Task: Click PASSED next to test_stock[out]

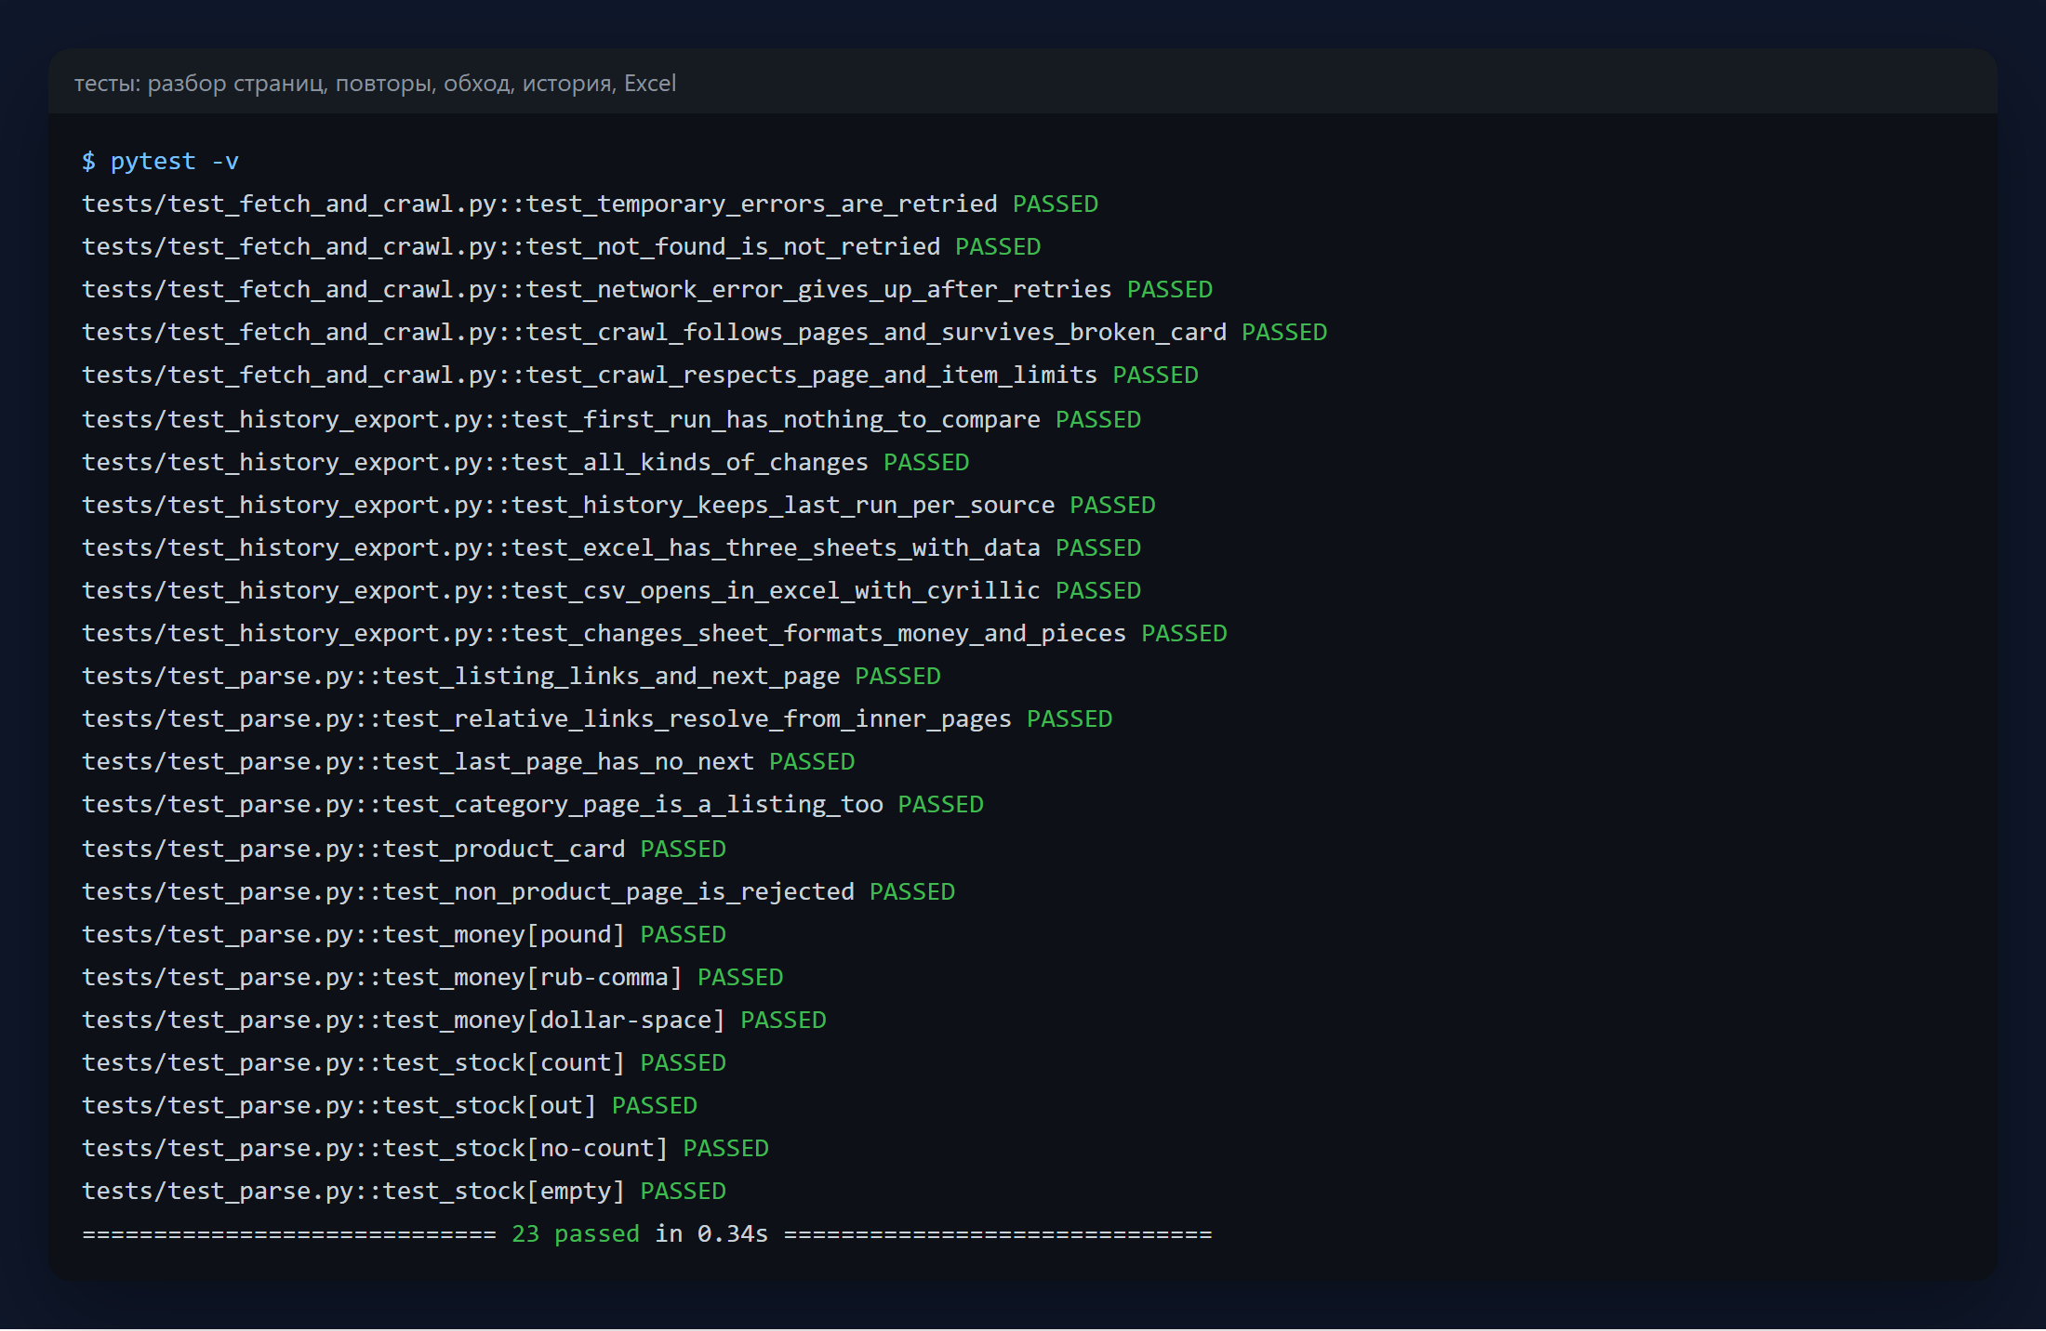Action: click(x=655, y=1106)
